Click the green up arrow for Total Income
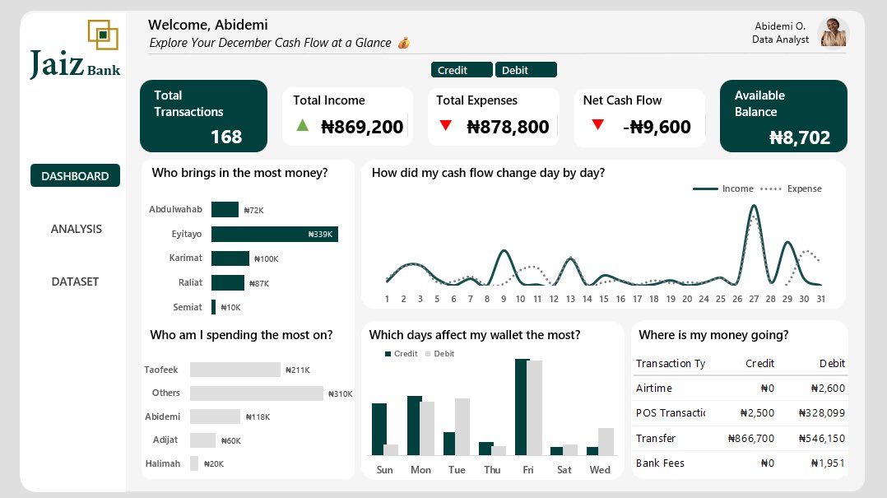The height and width of the screenshot is (498, 887). [x=303, y=125]
